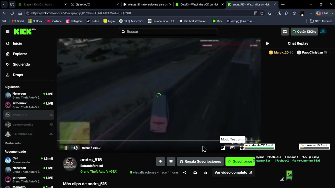Open andrs_515 in the Siguiendo list
The height and width of the screenshot is (188, 335).
tap(29, 115)
